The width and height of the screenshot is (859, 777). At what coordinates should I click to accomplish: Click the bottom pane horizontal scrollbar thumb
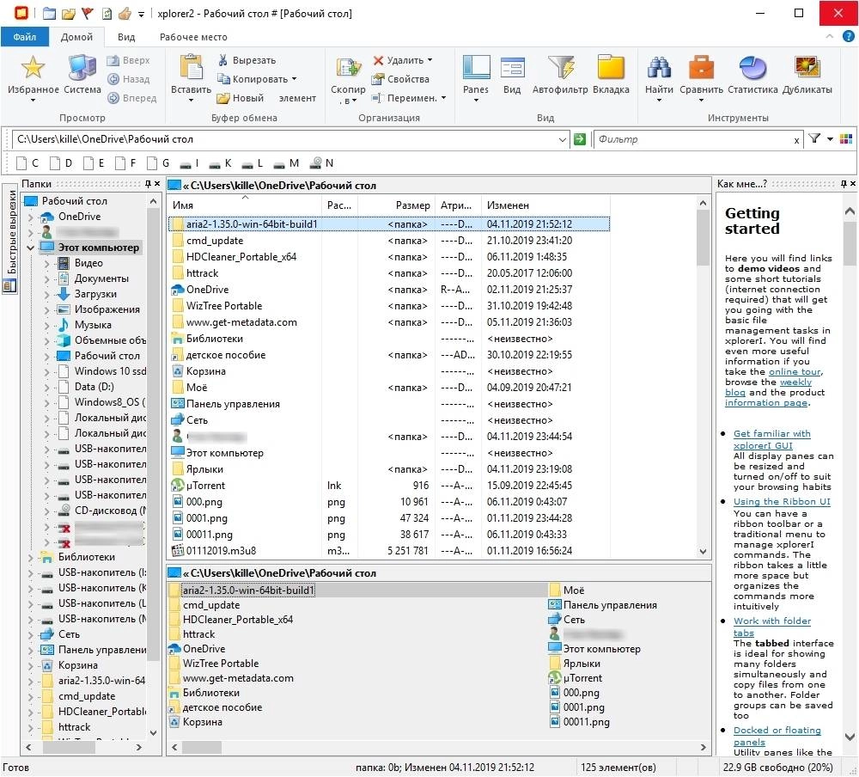[202, 747]
